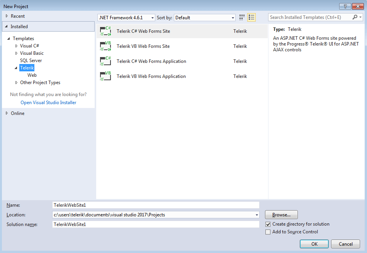The image size is (367, 253).
Task: Confirm with the OK button
Action: [314, 244]
